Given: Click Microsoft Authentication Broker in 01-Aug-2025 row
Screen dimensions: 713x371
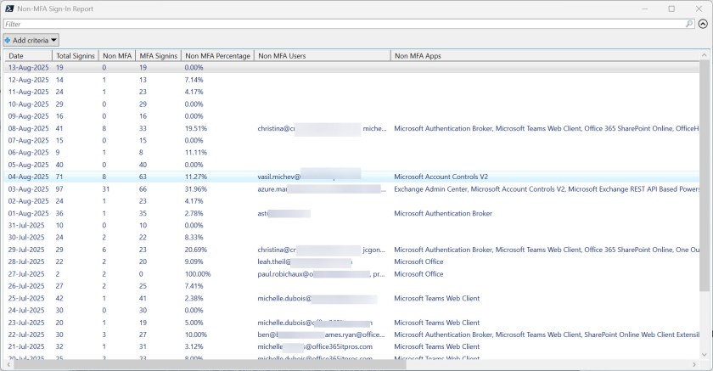Looking at the screenshot, I should tap(443, 213).
